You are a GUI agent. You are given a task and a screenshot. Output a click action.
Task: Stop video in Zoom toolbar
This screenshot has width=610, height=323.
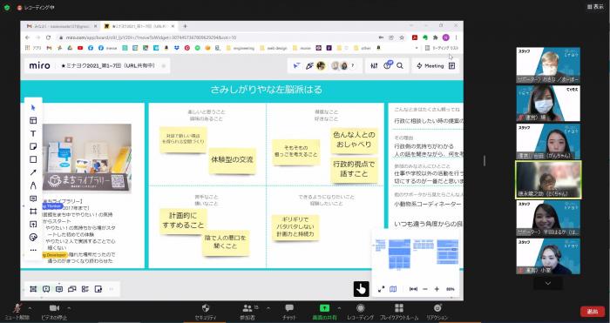(54, 311)
